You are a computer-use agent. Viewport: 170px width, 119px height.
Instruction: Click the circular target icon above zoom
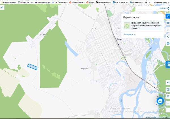168,96
